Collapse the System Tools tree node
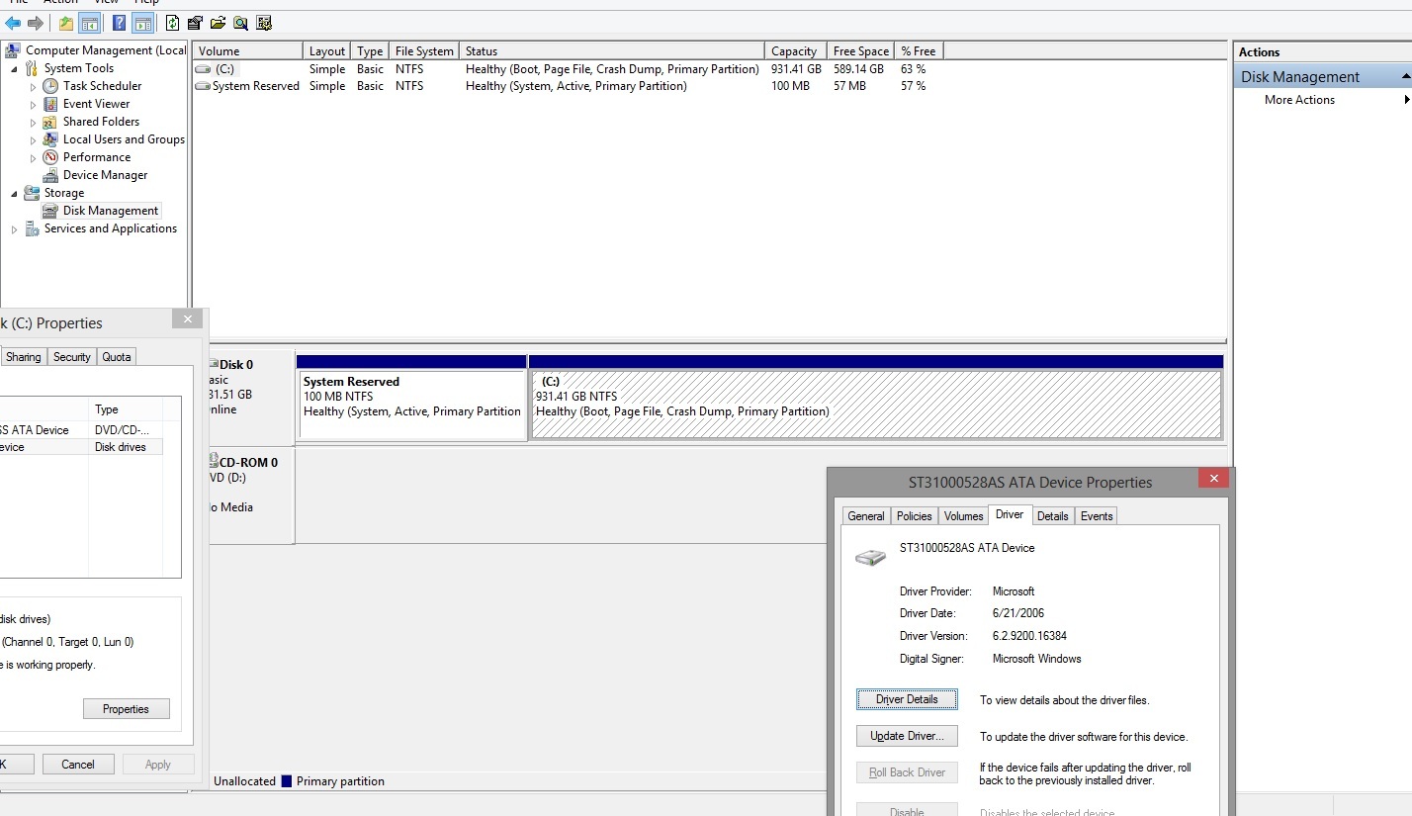This screenshot has height=816, width=1412. pyautogui.click(x=14, y=68)
